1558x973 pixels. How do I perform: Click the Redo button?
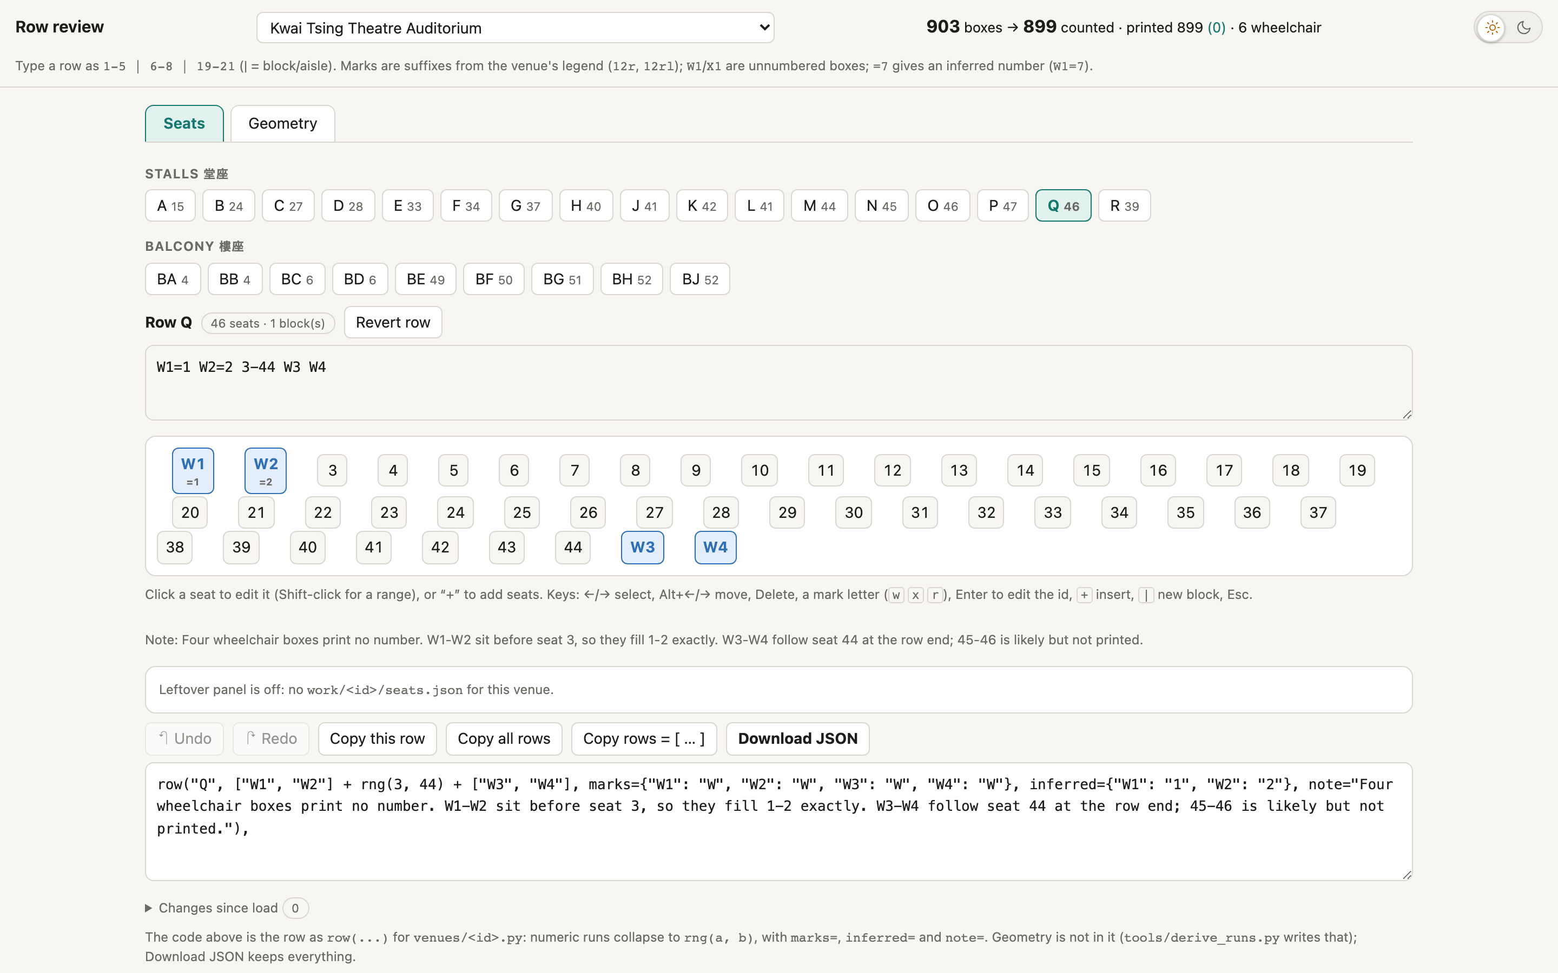point(270,739)
